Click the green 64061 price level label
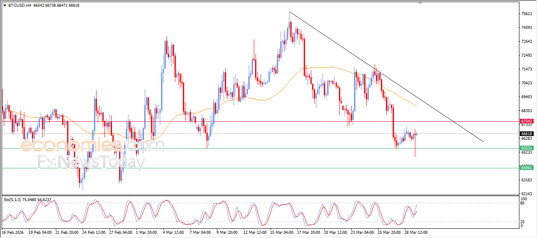Image resolution: width=537 pixels, height=238 pixels. click(527, 168)
